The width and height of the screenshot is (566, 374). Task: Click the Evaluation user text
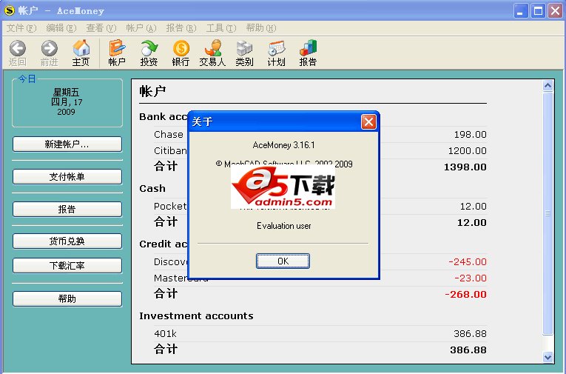(x=283, y=226)
